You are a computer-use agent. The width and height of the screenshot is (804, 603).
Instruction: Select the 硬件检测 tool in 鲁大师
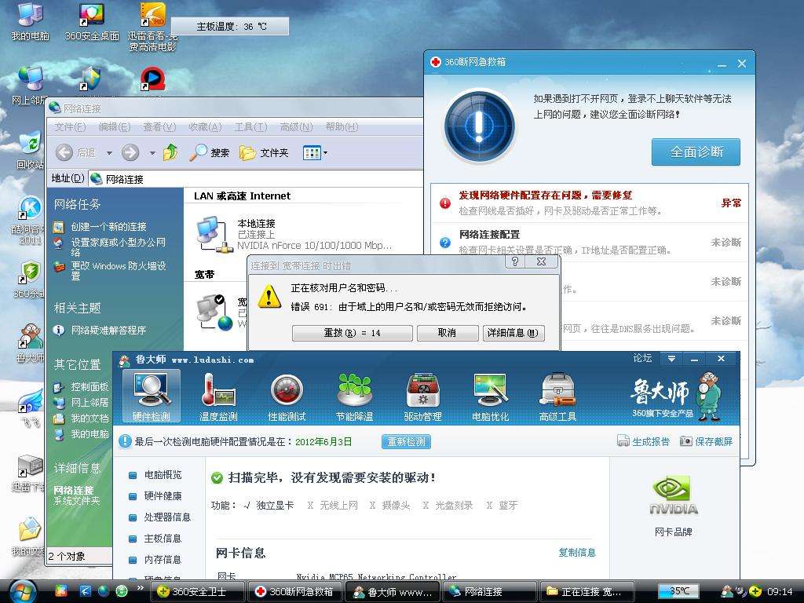click(x=152, y=395)
